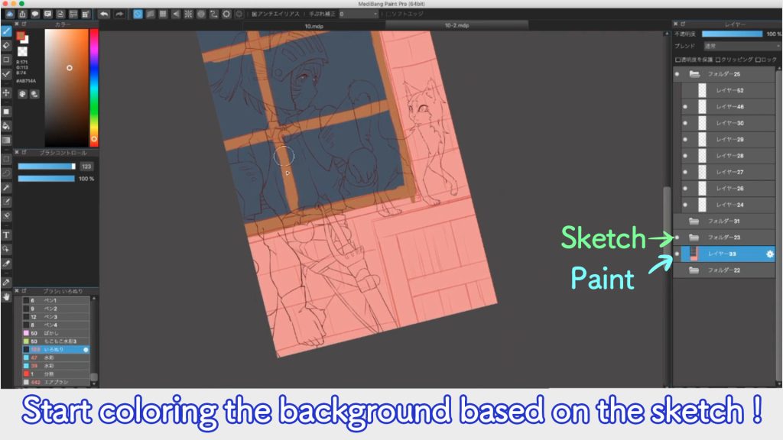Select the Select Pen tool

(6, 202)
